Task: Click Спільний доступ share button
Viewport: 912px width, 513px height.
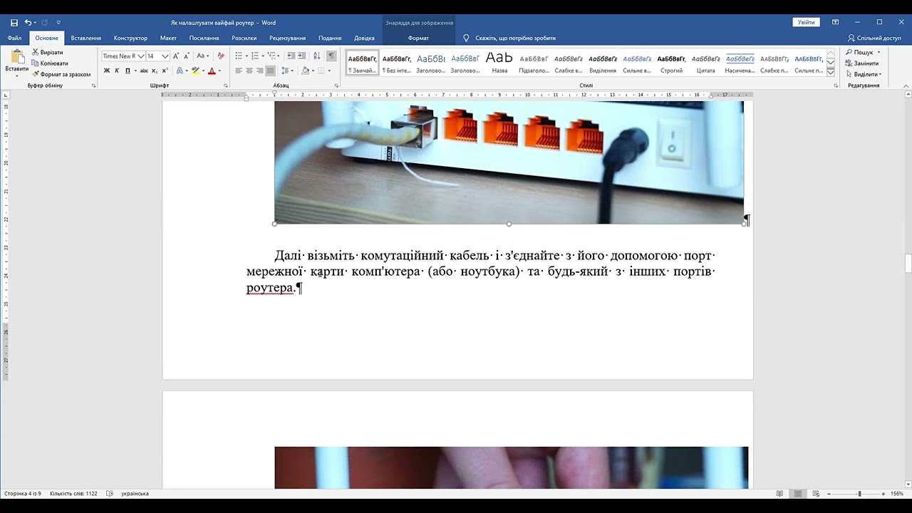Action: pos(874,38)
